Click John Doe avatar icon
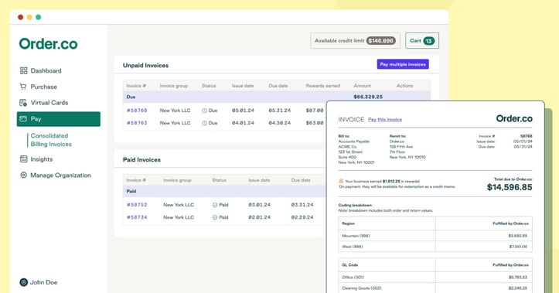 tap(23, 282)
